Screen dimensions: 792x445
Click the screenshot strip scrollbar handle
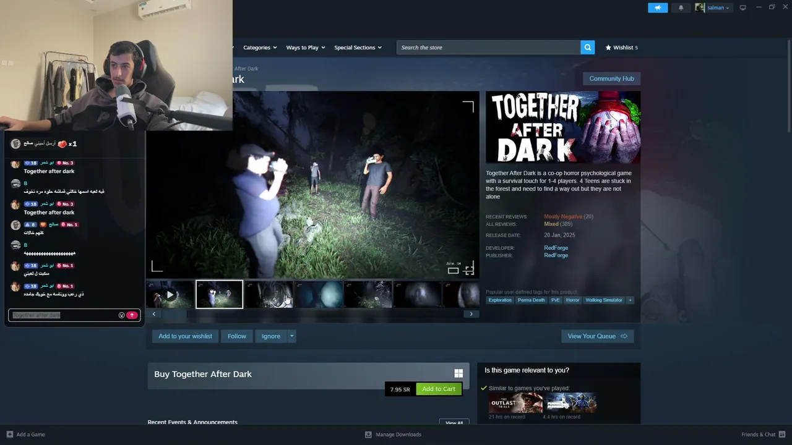(x=173, y=314)
